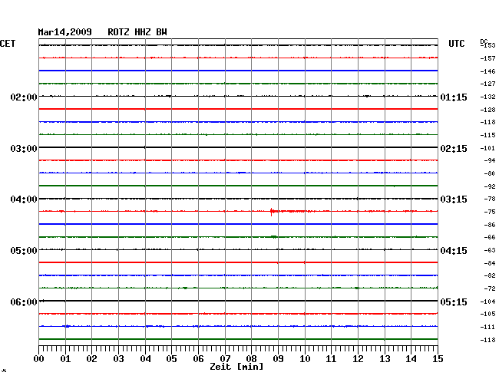Click the 03:15 UTC time label
The height and width of the screenshot is (379, 499).
pyautogui.click(x=454, y=199)
